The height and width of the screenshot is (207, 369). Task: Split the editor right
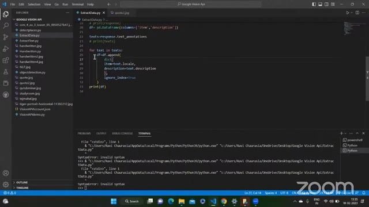(x=357, y=13)
